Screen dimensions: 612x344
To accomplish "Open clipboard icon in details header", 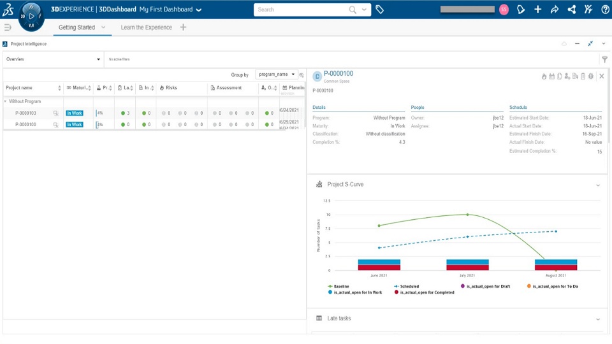I will coord(583,76).
